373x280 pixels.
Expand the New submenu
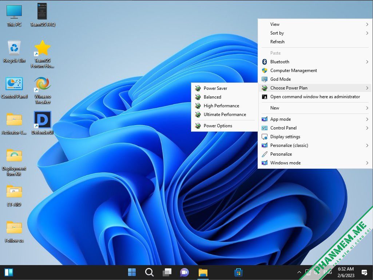315,108
